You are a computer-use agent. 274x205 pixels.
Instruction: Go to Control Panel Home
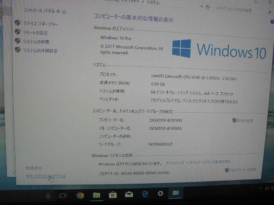(x=45, y=11)
